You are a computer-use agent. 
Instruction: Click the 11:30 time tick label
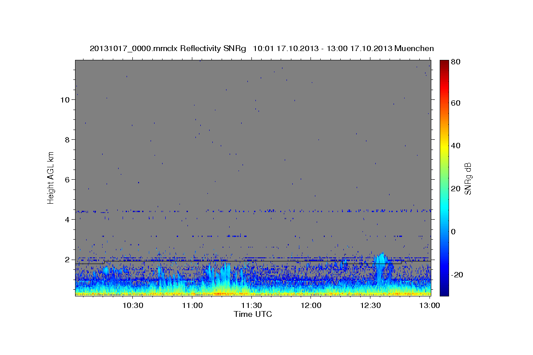pyautogui.click(x=252, y=305)
